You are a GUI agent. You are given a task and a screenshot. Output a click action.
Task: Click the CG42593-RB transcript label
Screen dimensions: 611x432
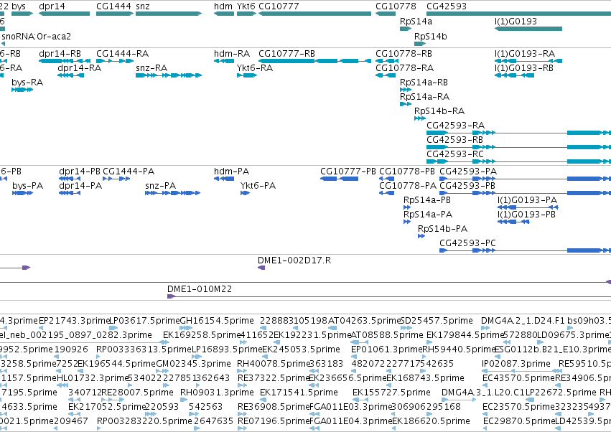tap(454, 139)
